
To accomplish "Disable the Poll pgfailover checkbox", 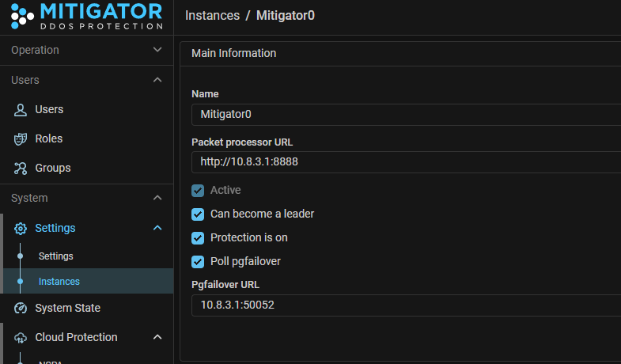I will pyautogui.click(x=198, y=261).
